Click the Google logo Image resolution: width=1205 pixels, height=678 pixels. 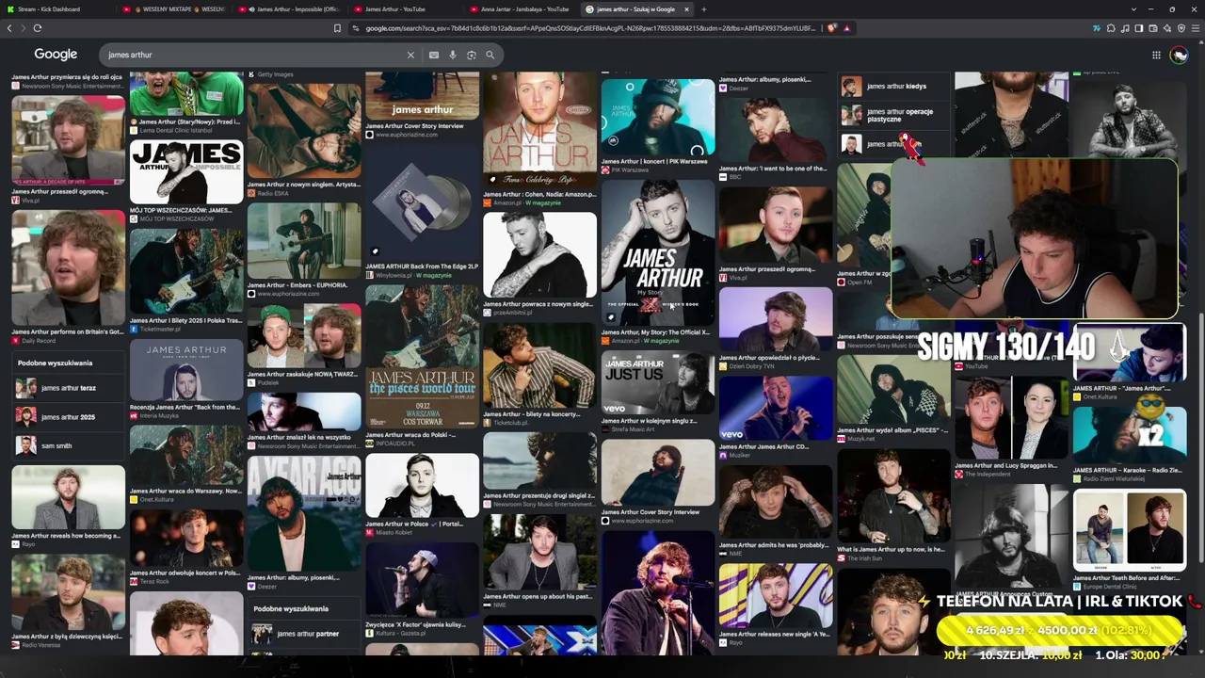56,55
